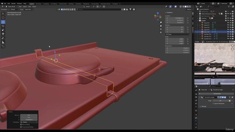
Task: Hide the Cooker collection eye icon
Action: 230,21
